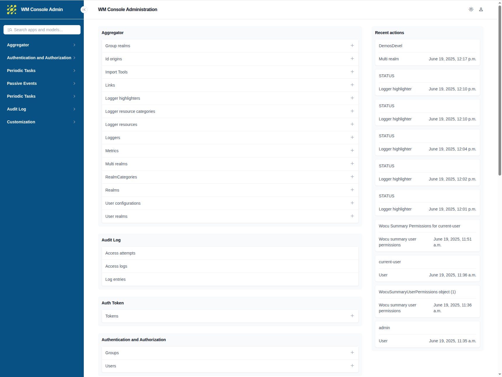This screenshot has width=502, height=377.
Task: Open the Multi realms model
Action: pyautogui.click(x=116, y=164)
